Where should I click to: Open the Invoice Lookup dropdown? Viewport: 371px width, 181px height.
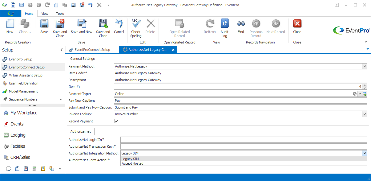(x=365, y=114)
